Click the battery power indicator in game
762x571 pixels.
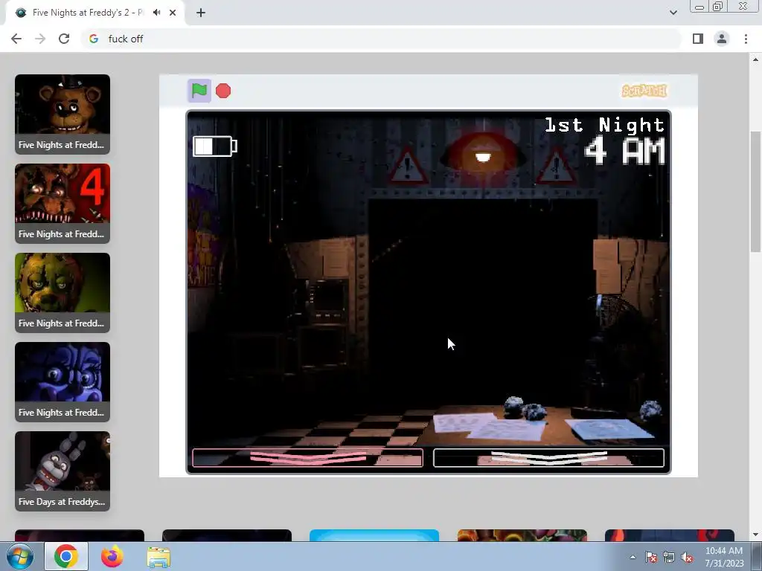tap(215, 146)
